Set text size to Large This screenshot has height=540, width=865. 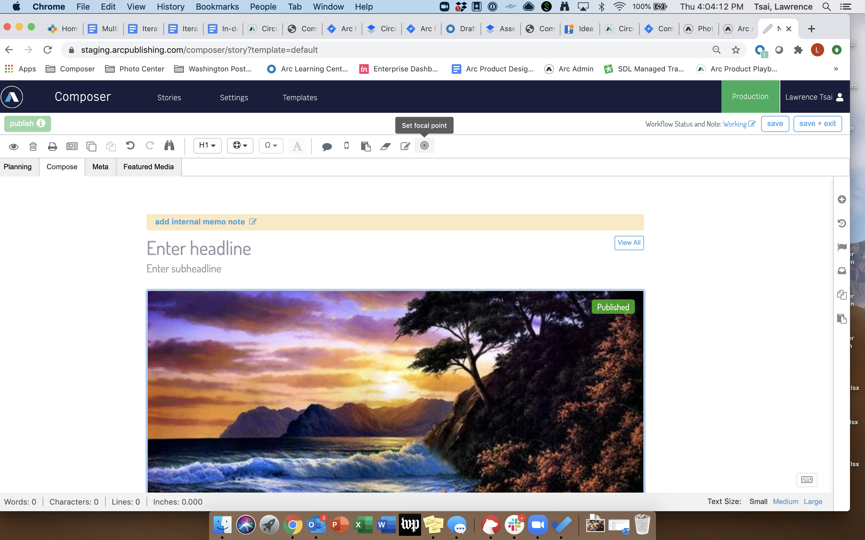813,501
